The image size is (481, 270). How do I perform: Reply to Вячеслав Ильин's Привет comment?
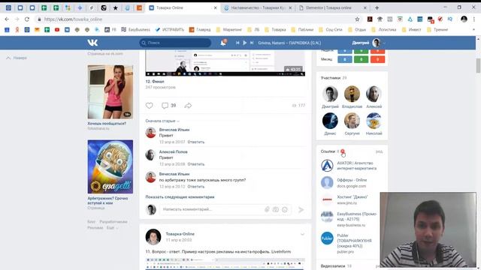point(195,142)
